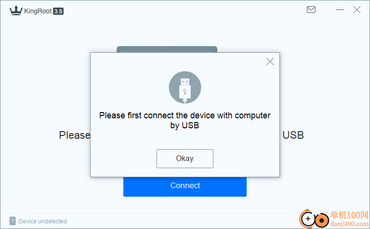Click the device illustration behind the dialog

[167, 49]
